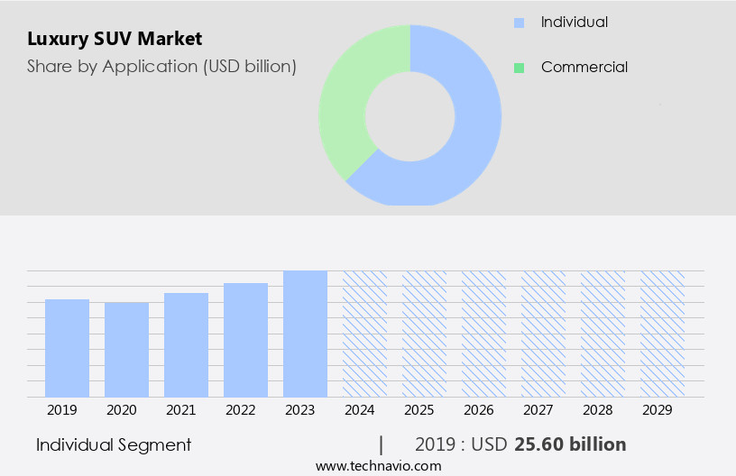Select the 2020 solid bar
The height and width of the screenshot is (476, 736).
click(126, 350)
